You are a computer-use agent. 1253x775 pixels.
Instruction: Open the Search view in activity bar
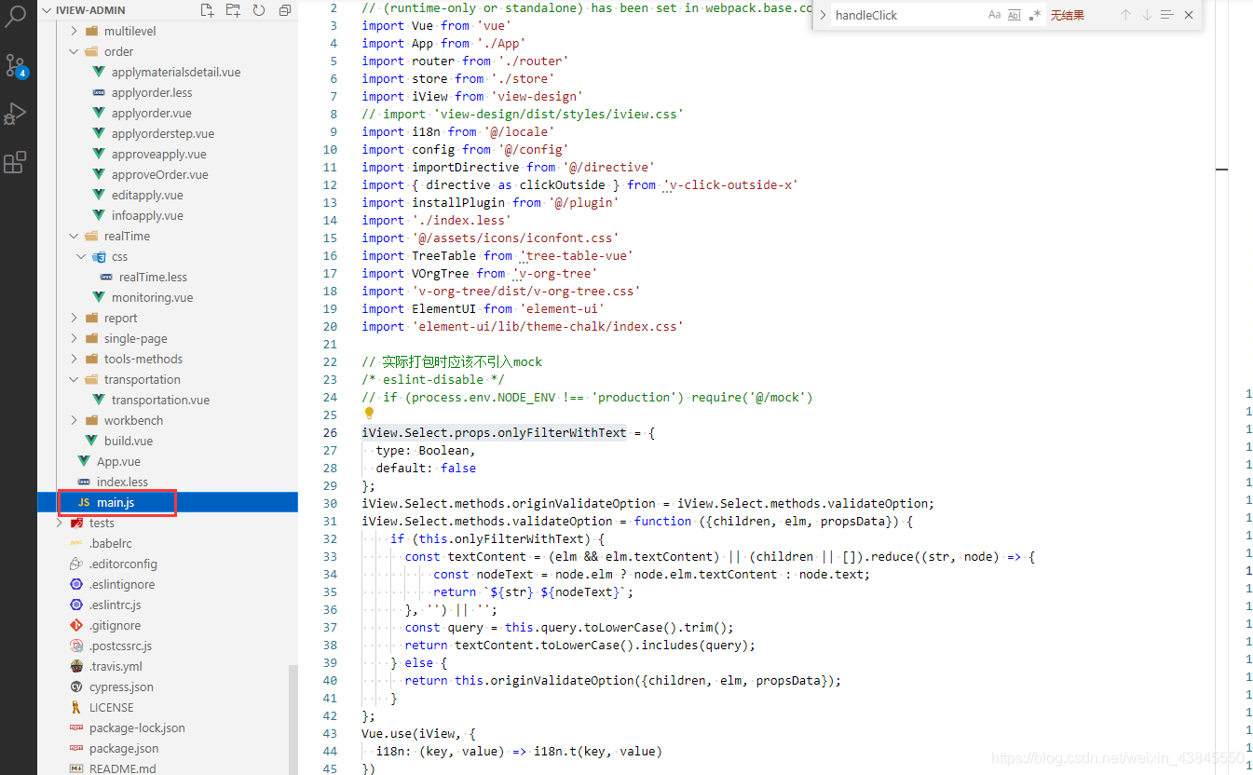pyautogui.click(x=16, y=16)
